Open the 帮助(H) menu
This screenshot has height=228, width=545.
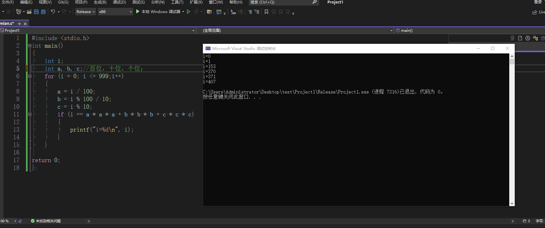[236, 2]
